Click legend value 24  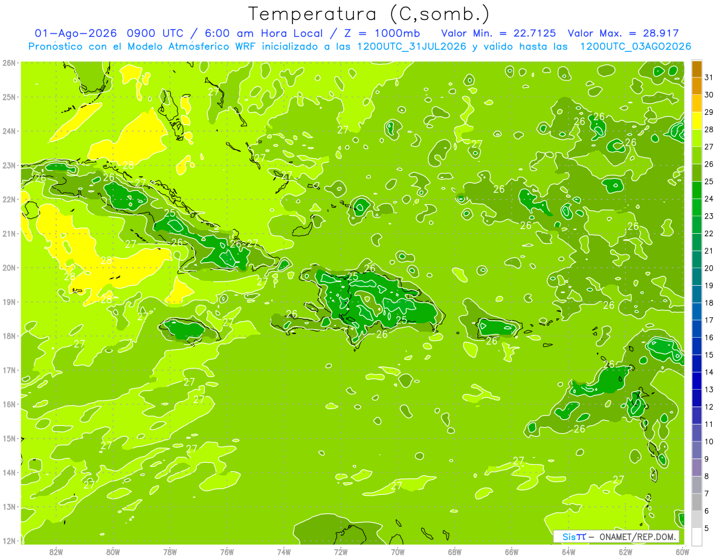coord(709,199)
